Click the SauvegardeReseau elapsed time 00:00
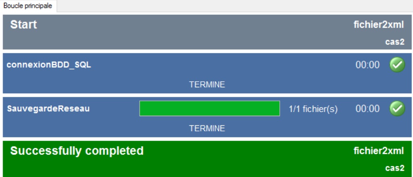 pos(367,109)
